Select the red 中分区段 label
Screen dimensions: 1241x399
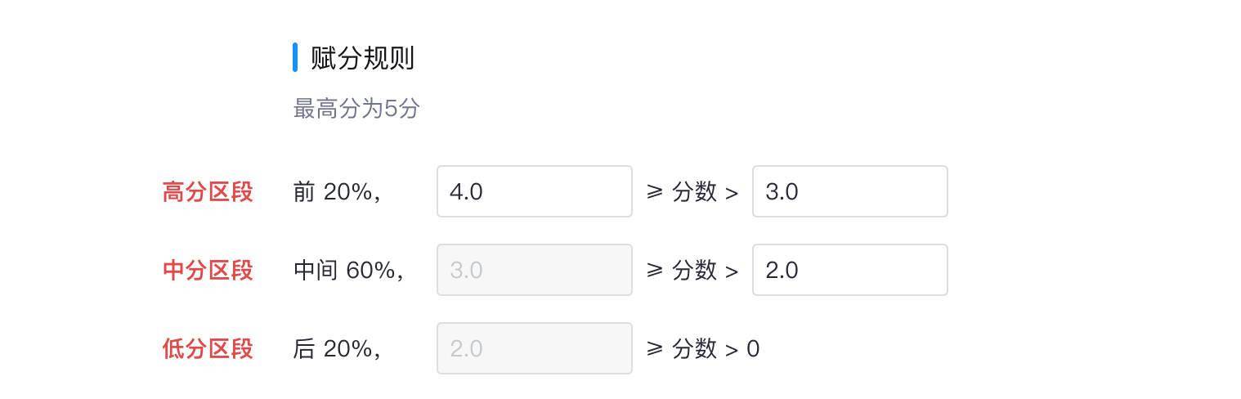click(x=208, y=271)
